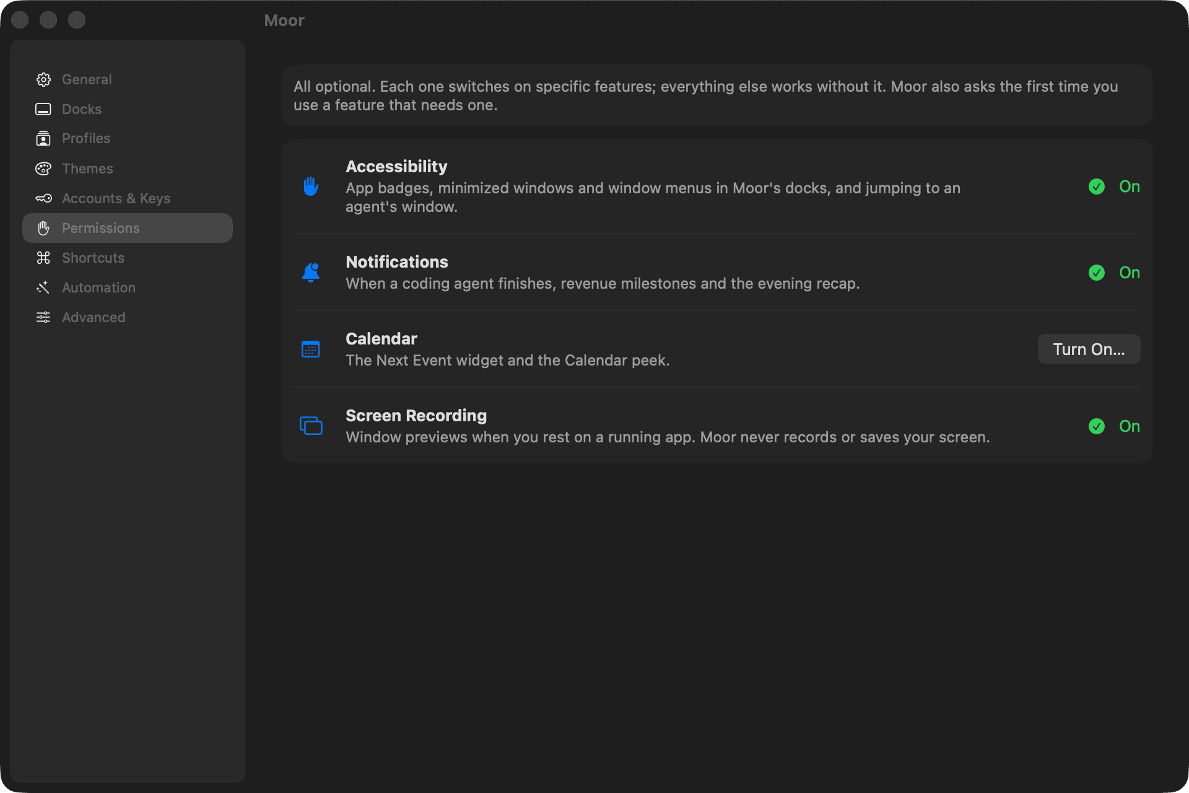1189x793 pixels.
Task: Click the Permissions hand icon in sidebar
Action: [43, 228]
